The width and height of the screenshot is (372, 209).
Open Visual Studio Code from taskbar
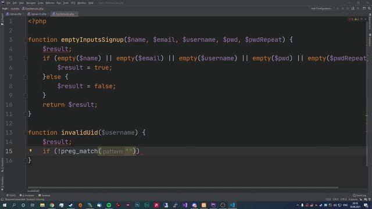[233, 205]
